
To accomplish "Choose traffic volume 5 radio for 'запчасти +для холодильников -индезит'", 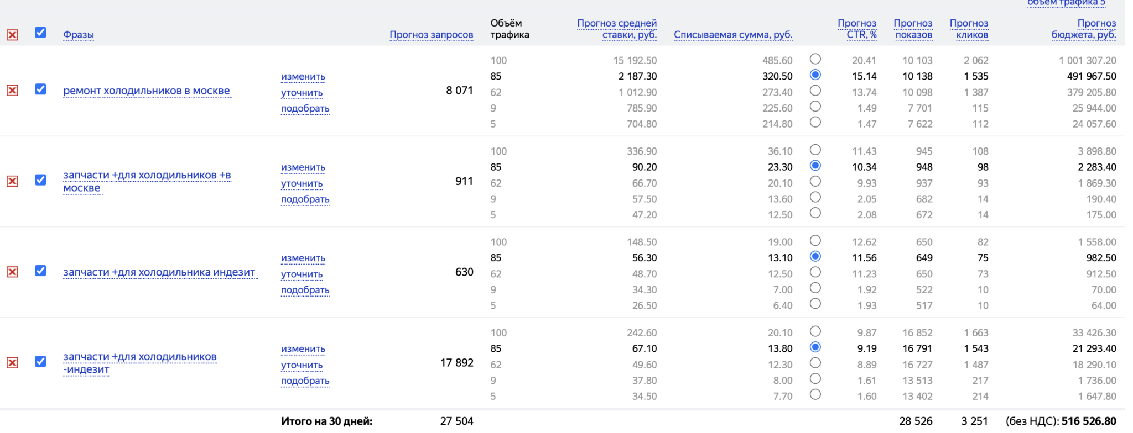I will click(815, 395).
